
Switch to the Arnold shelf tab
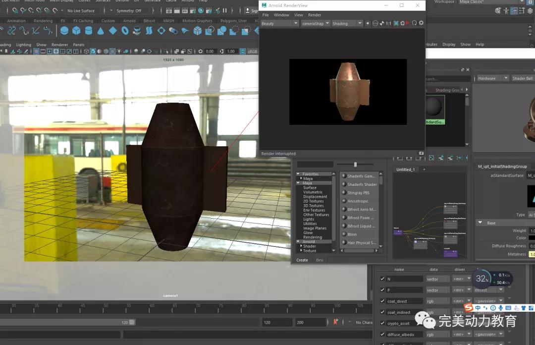click(129, 21)
